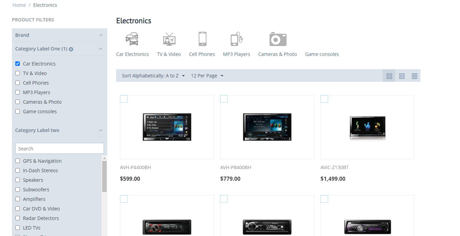View the AVH-P8400BH product image
Screen dimensions: 460x236
coord(267,127)
